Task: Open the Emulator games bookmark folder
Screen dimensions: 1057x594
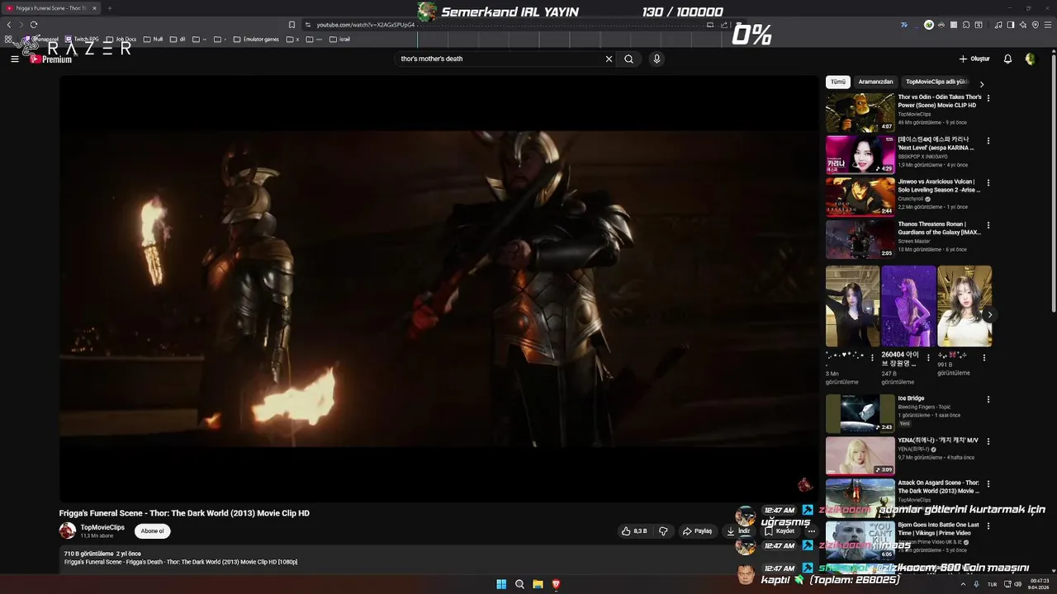Action: point(256,39)
